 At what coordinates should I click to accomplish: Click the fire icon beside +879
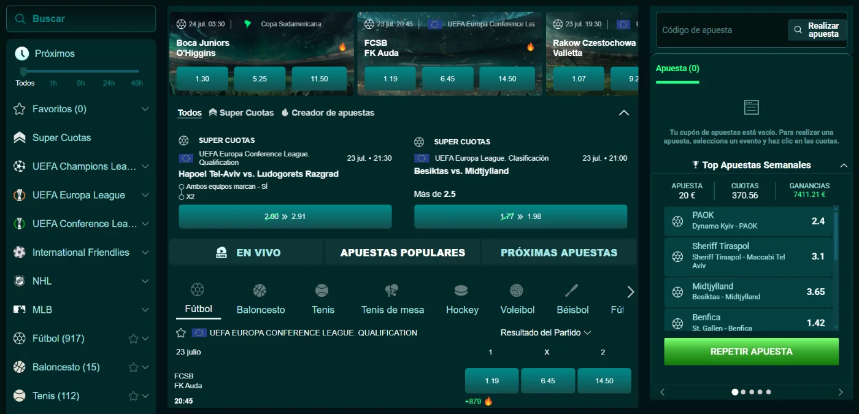tap(488, 402)
